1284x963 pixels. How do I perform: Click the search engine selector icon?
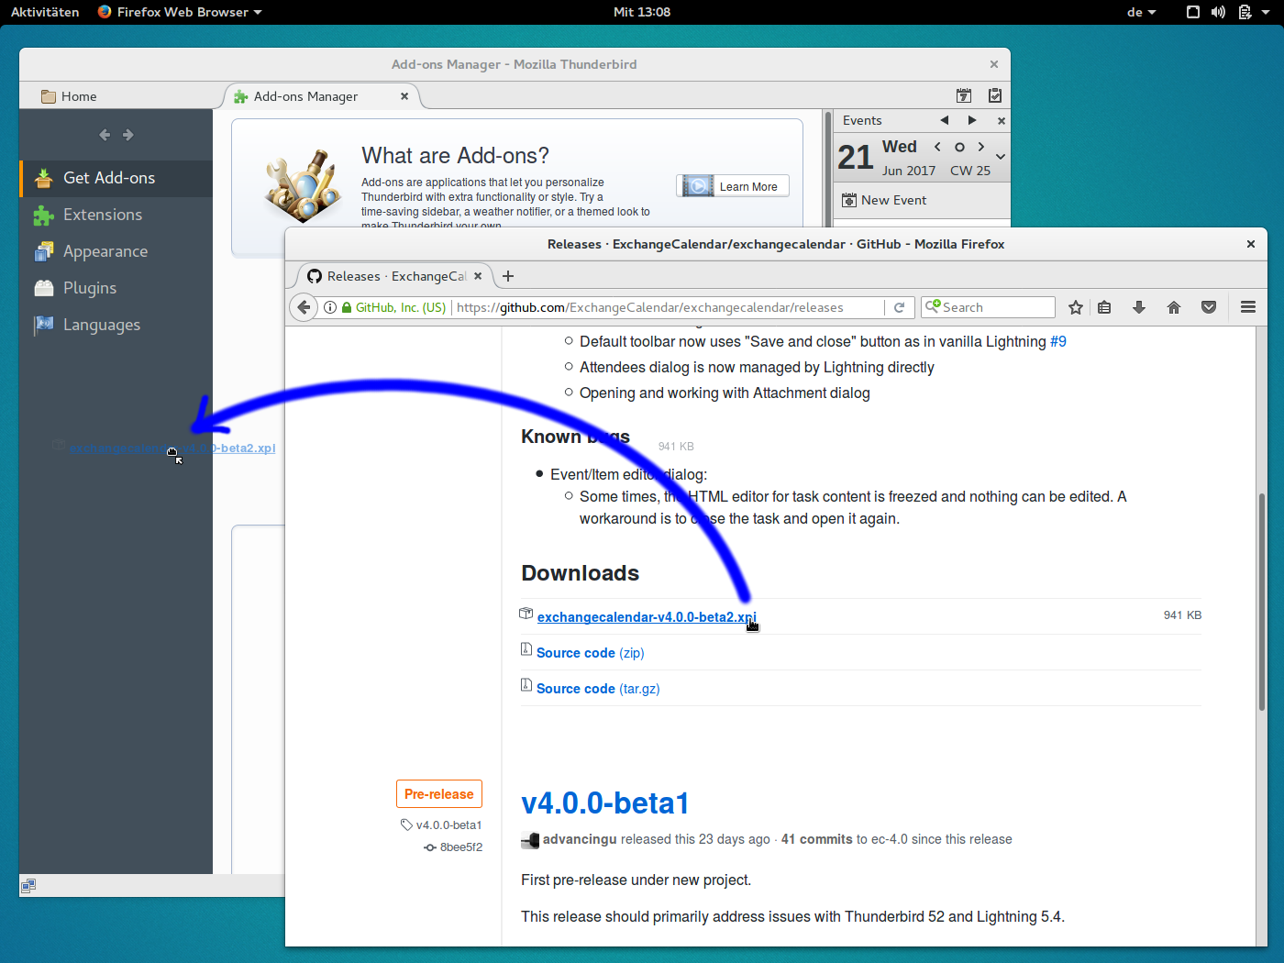[933, 306]
